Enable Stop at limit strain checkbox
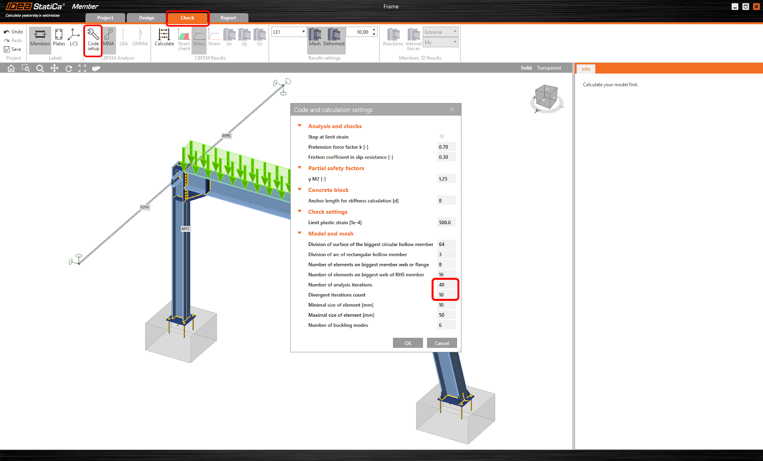The image size is (763, 461). (x=442, y=136)
